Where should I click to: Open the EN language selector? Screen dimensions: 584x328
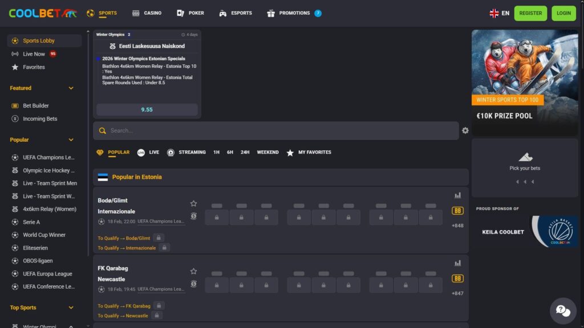click(x=500, y=13)
